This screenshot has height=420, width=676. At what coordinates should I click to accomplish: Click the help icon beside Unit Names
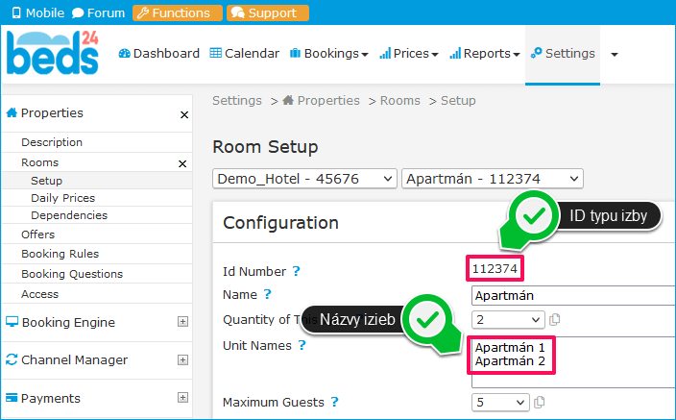click(x=302, y=344)
